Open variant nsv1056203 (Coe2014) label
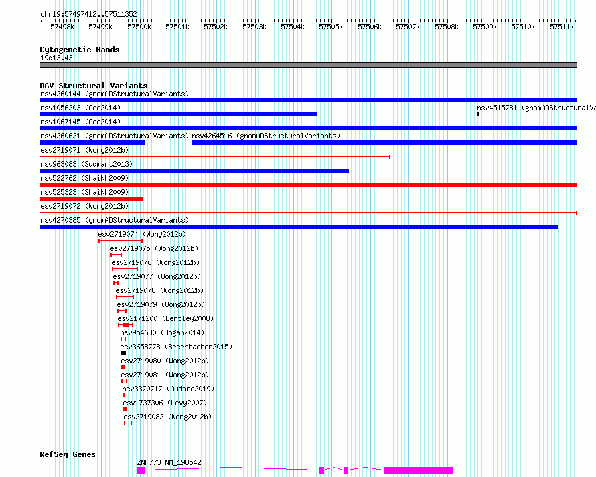The image size is (596, 477). (x=80, y=108)
